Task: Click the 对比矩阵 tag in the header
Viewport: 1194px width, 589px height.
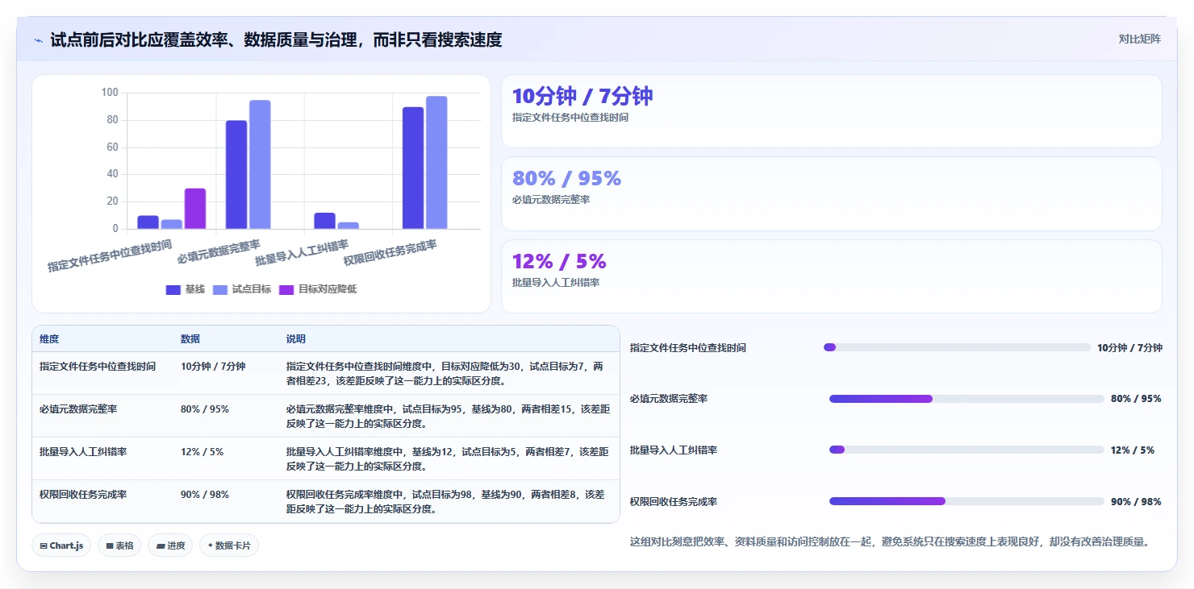Action: pos(1140,39)
